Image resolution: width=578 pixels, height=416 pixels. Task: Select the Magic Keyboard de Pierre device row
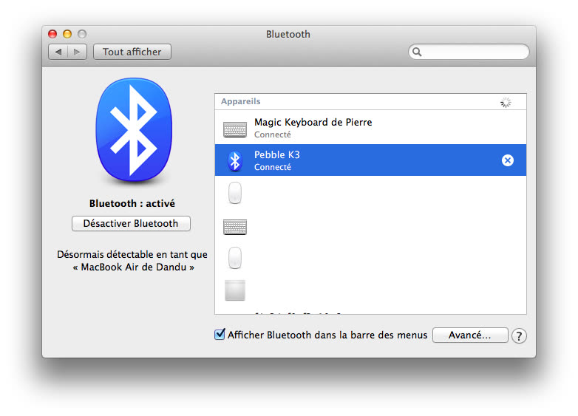tap(370, 128)
